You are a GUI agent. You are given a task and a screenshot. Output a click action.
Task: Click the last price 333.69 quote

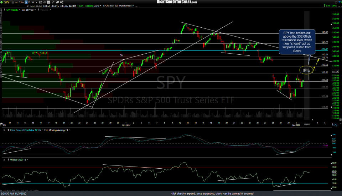(72, 6)
